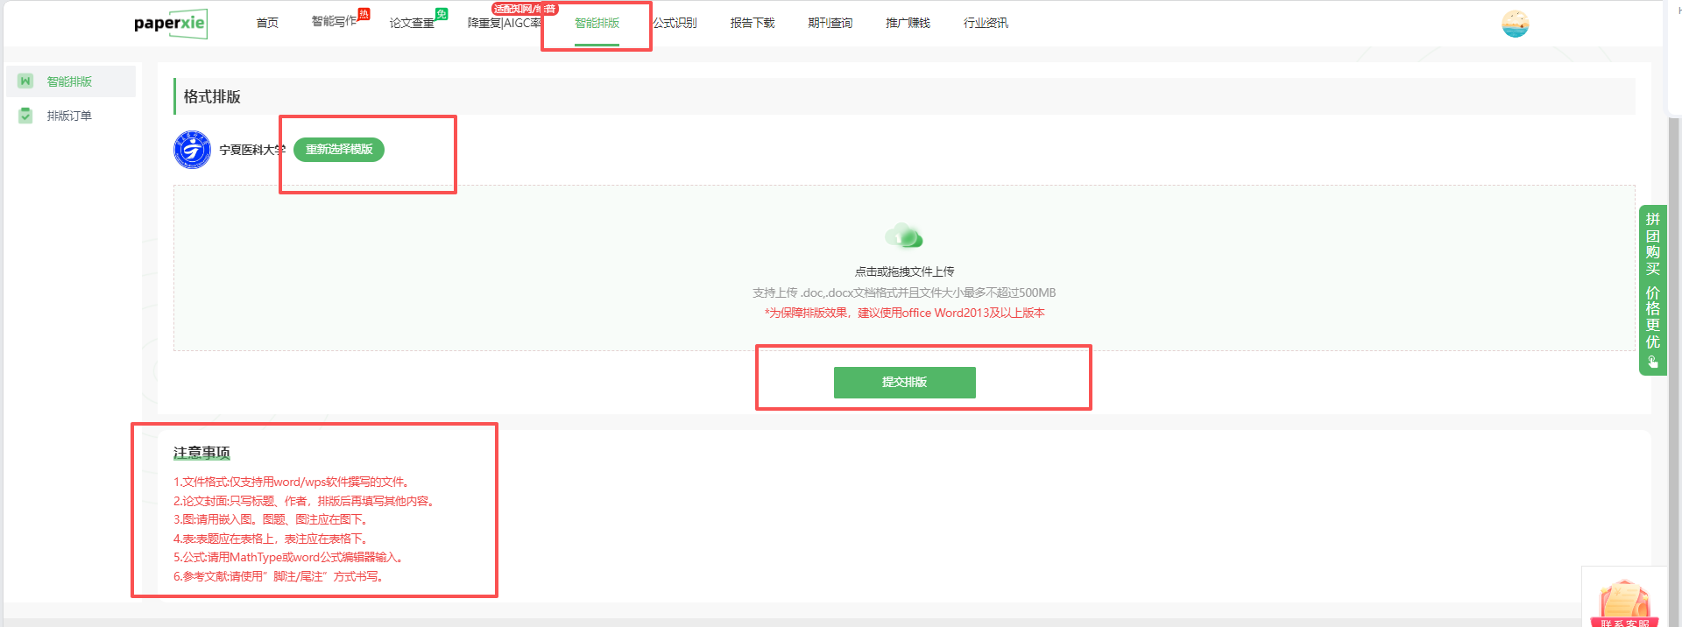The width and height of the screenshot is (1682, 627).
Task: Click the cloud upload icon
Action: coord(903,236)
